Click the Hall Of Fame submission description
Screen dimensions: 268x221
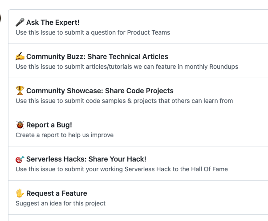[x=122, y=169]
